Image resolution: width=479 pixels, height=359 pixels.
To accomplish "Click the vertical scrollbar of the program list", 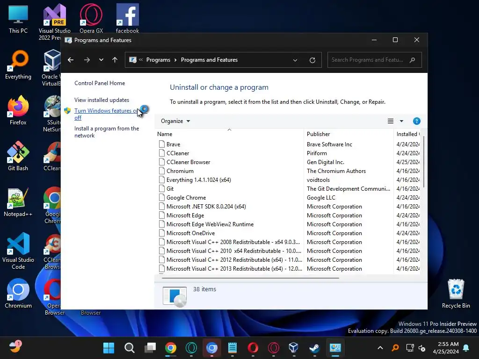I will (x=424, y=162).
